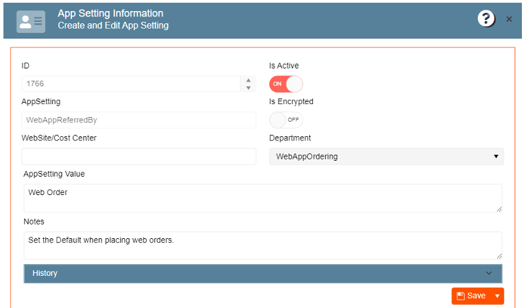Click the History chevron arrow

(489, 273)
